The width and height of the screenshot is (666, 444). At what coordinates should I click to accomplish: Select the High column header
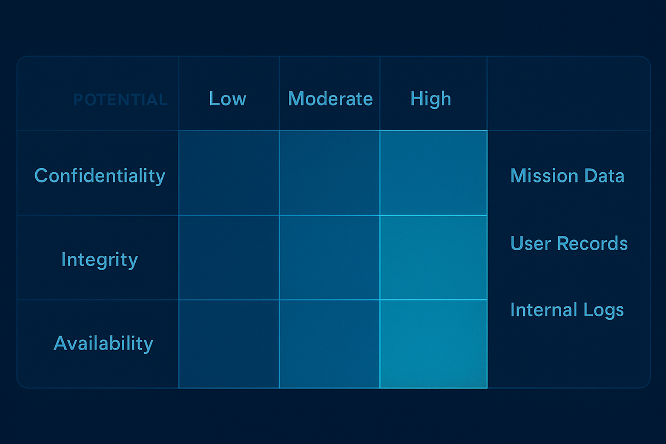[431, 99]
